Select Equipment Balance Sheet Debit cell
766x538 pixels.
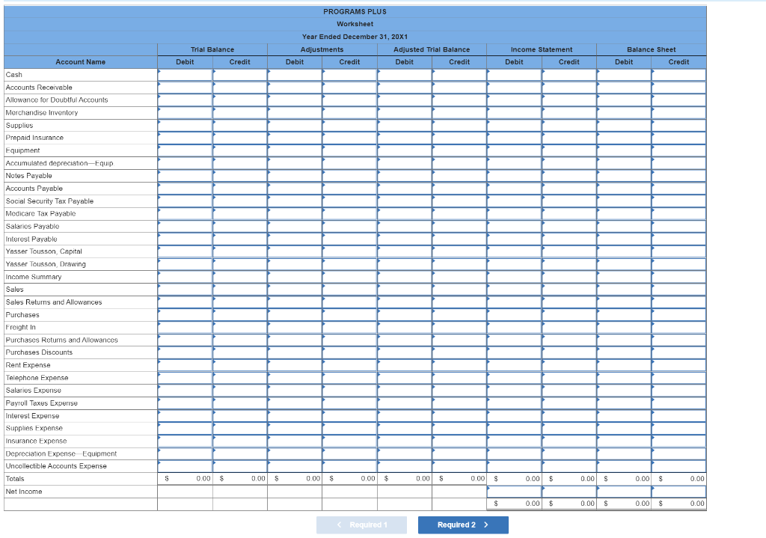[x=624, y=150]
